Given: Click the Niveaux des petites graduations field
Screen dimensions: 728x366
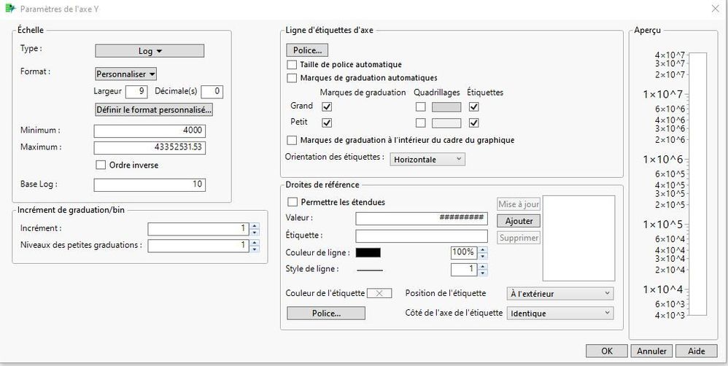Looking at the screenshot, I should click(x=198, y=246).
